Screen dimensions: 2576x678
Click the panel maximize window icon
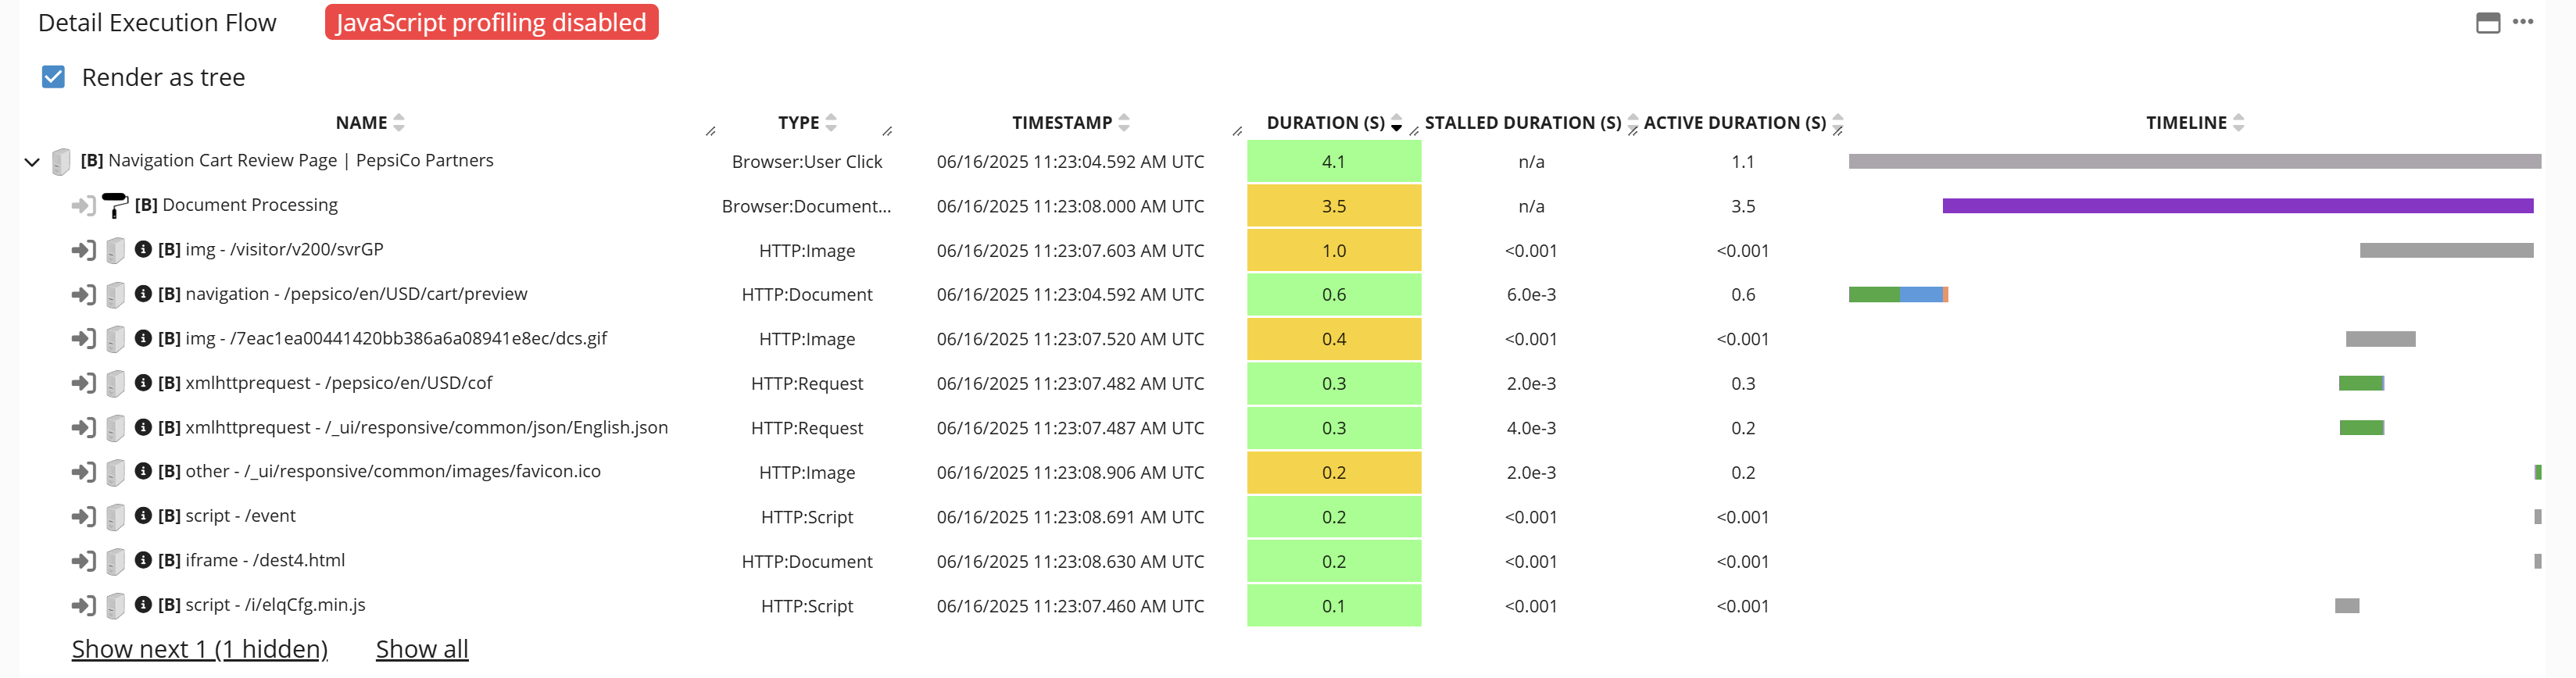2488,23
